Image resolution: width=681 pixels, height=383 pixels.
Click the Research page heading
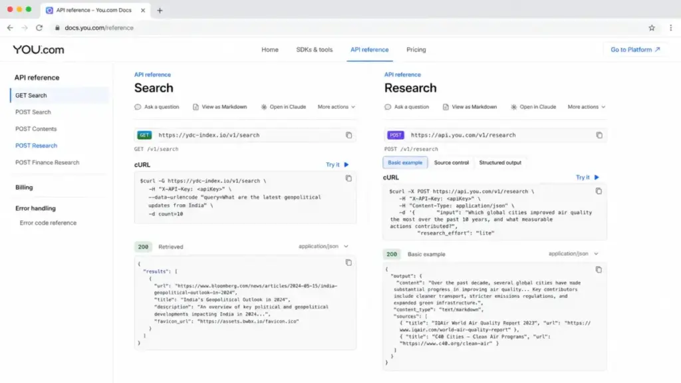[x=410, y=88]
